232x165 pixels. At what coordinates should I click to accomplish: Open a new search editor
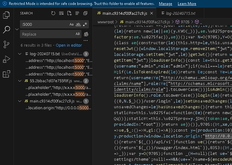pos(69,13)
